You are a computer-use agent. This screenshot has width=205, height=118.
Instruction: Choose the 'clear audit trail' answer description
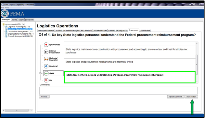coord(130,52)
